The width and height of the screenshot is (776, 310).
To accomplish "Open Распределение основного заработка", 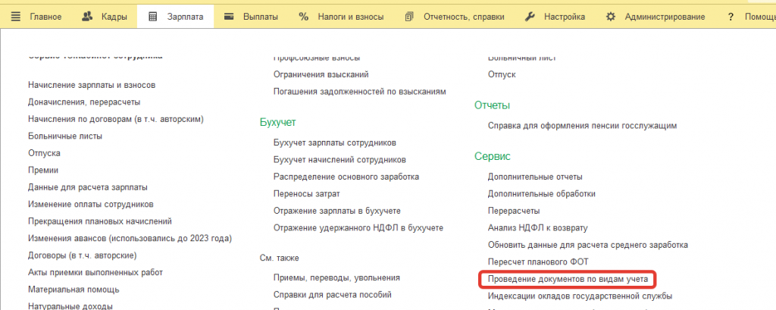I will [346, 177].
